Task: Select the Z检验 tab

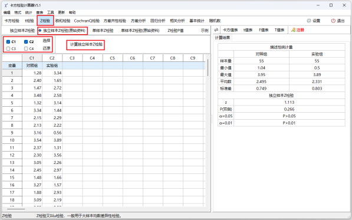Action: [45, 21]
